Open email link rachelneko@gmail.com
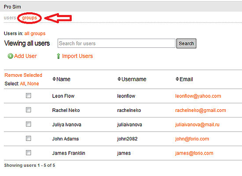Viewport: 242px width, 176px height. point(201,111)
